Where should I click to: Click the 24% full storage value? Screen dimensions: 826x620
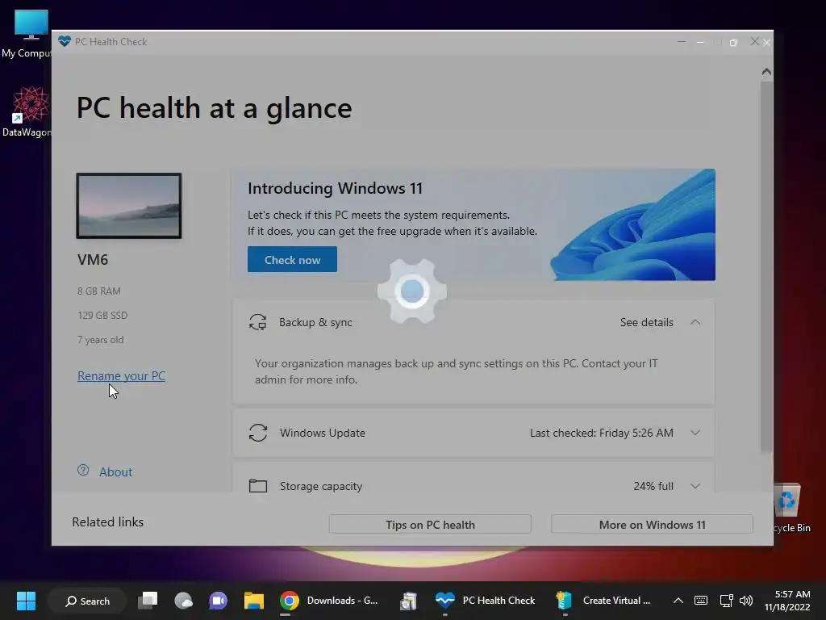coord(653,486)
